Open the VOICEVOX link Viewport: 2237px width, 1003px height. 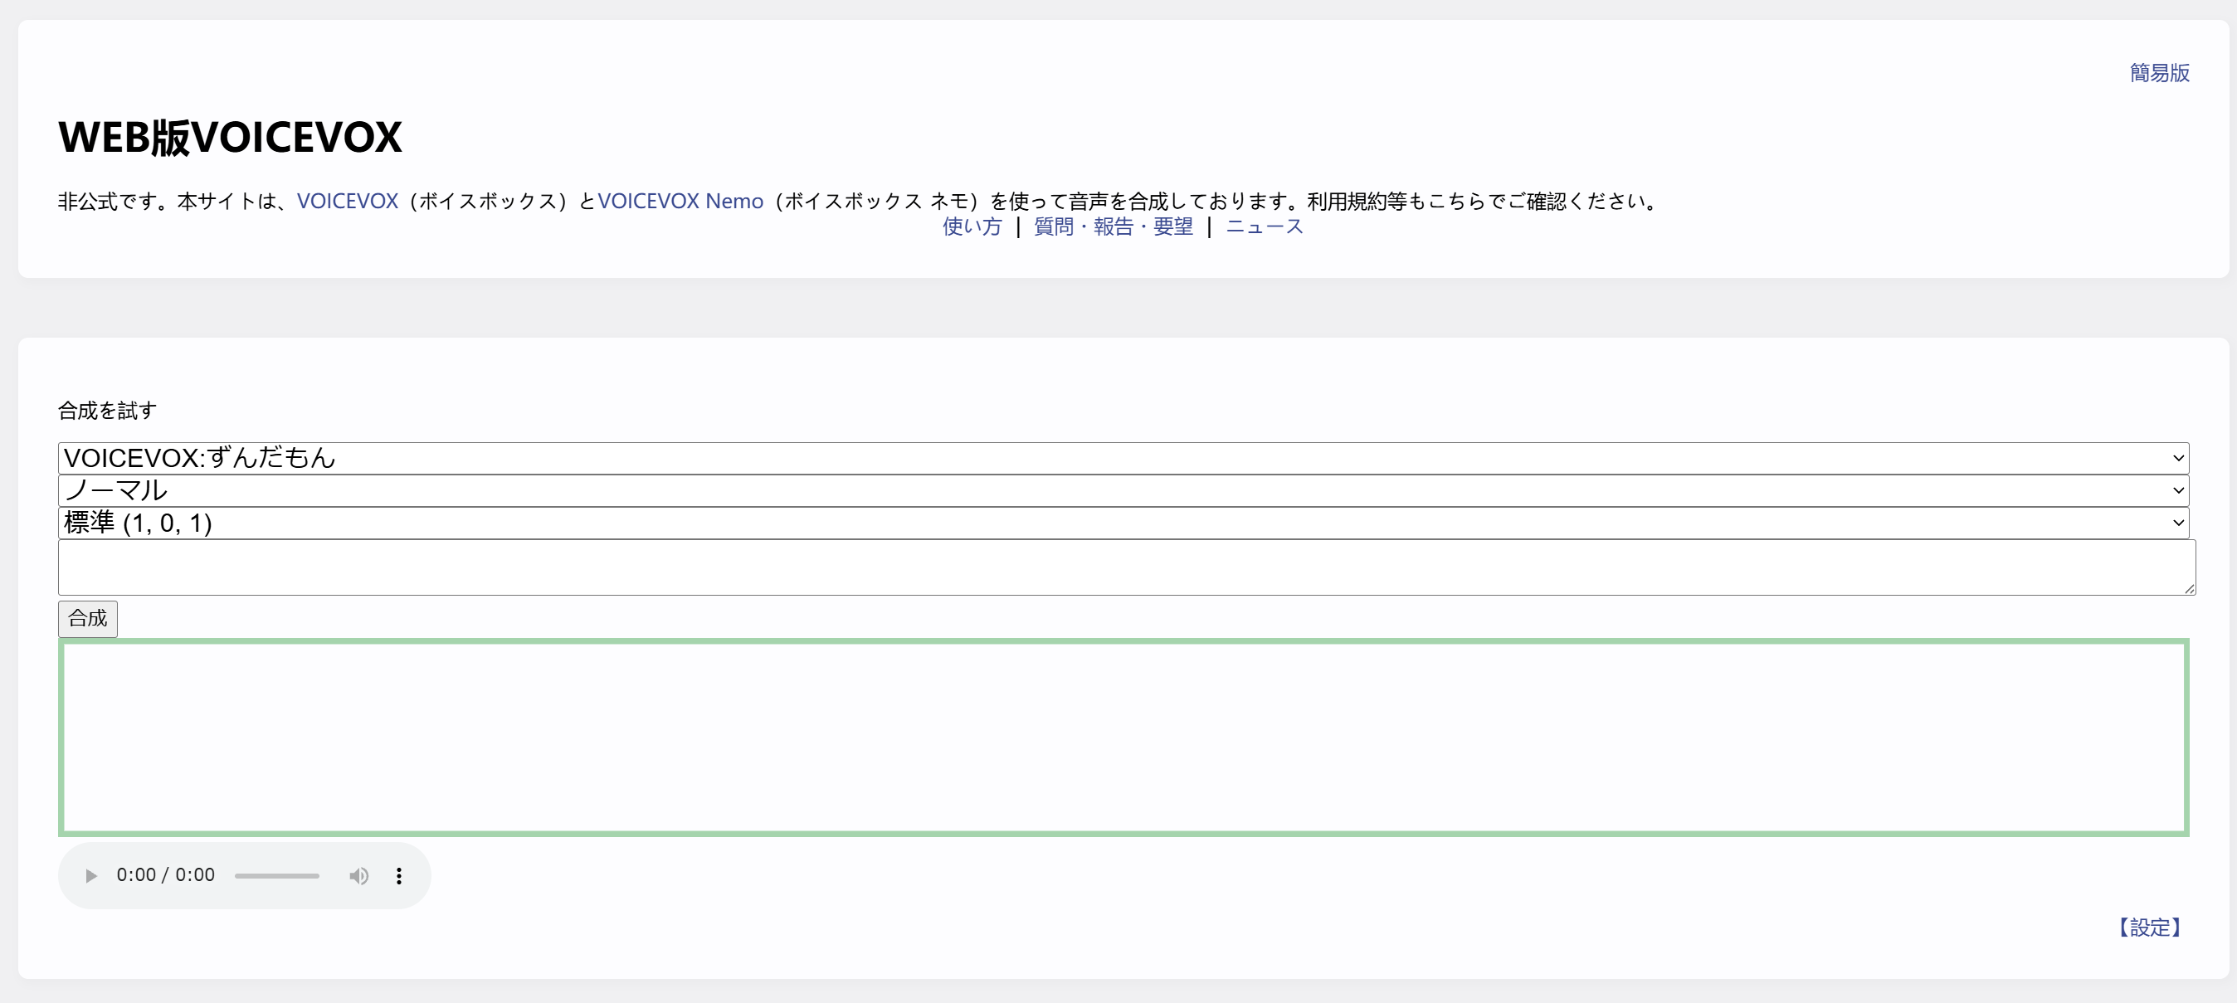[x=348, y=202]
